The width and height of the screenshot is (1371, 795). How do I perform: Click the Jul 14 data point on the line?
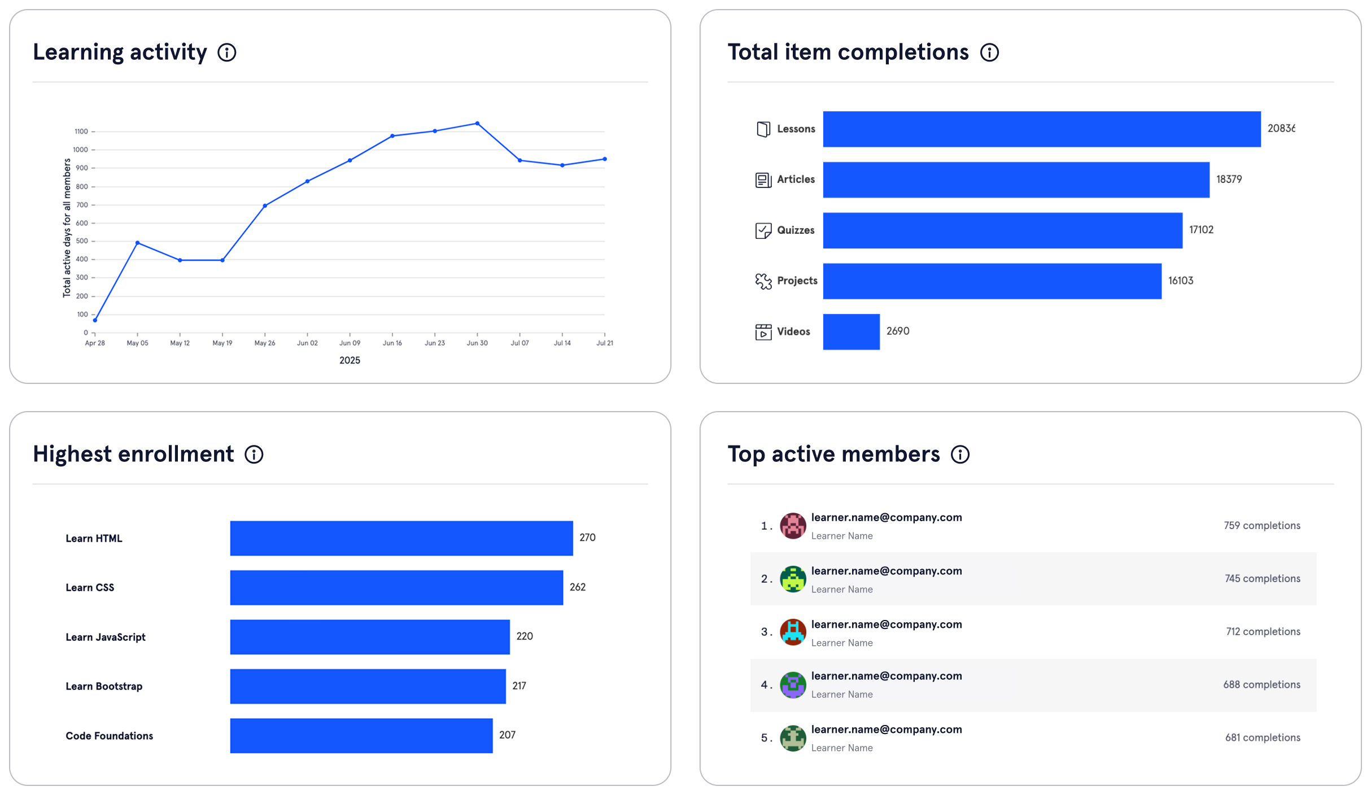(562, 165)
